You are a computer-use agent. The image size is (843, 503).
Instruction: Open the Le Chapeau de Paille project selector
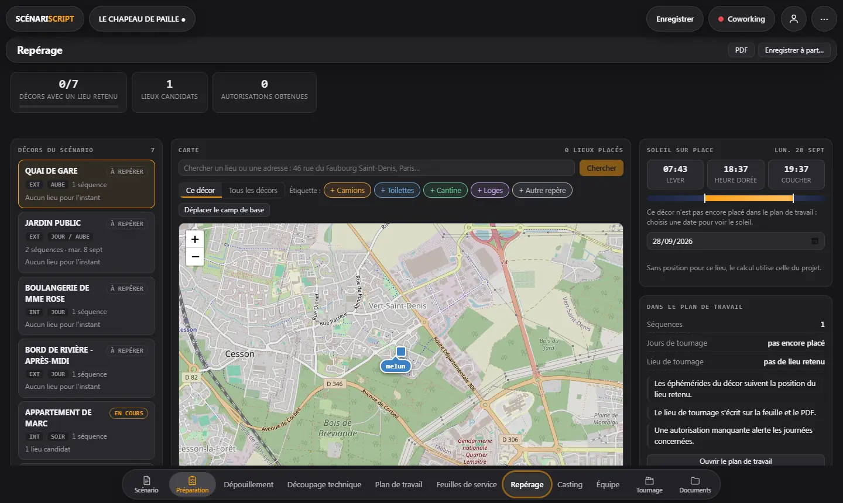[142, 19]
